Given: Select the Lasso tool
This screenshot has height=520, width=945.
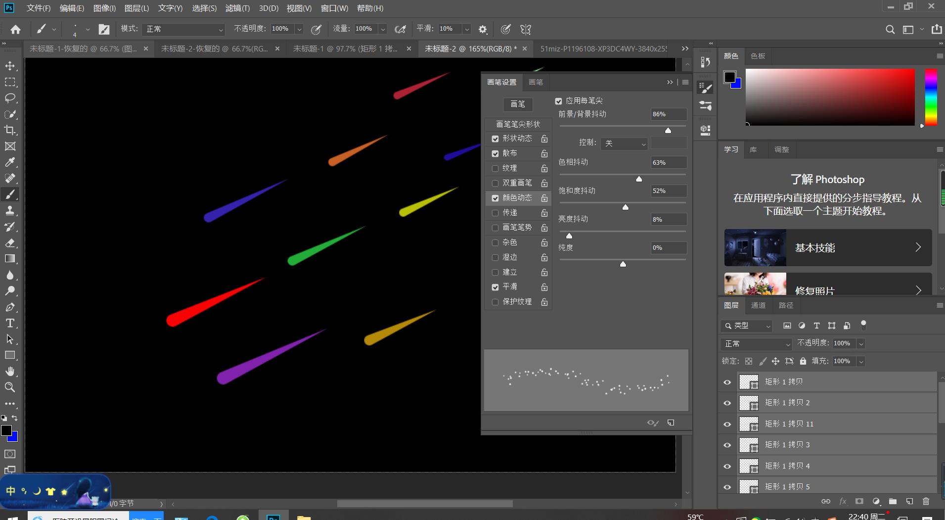Looking at the screenshot, I should pos(10,98).
